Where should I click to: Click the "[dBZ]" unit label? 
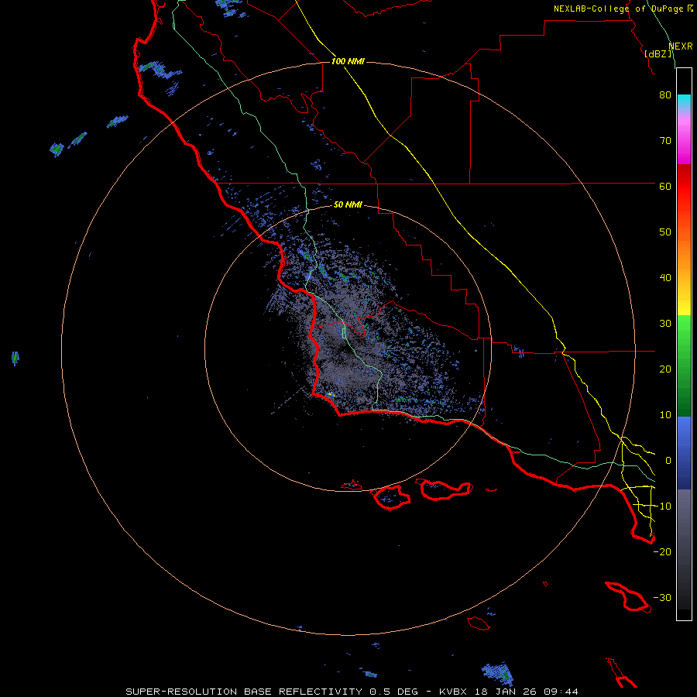[x=658, y=53]
